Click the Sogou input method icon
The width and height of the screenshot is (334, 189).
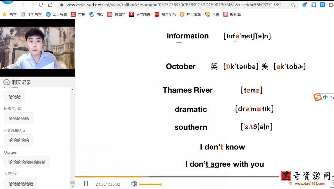(317, 97)
